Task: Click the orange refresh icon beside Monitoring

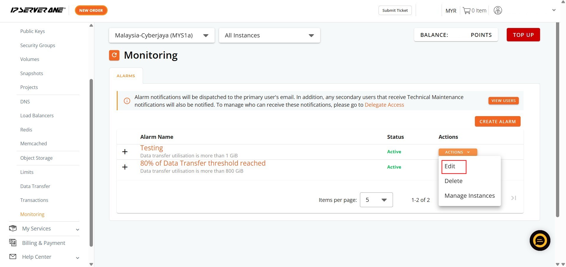Action: 114,55
